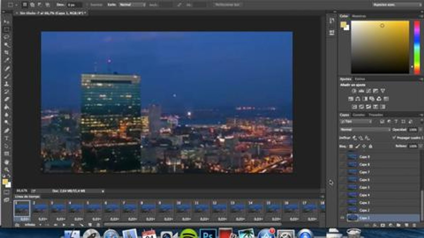This screenshot has width=424, height=238.
Task: Select the Blur tool
Action: click(x=6, y=115)
